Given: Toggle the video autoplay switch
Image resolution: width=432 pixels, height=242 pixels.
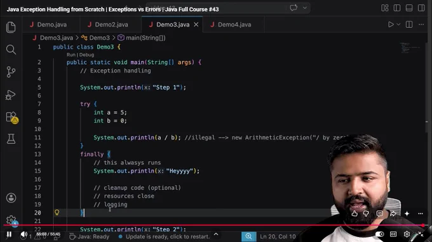Looking at the screenshot, I should (380, 234).
